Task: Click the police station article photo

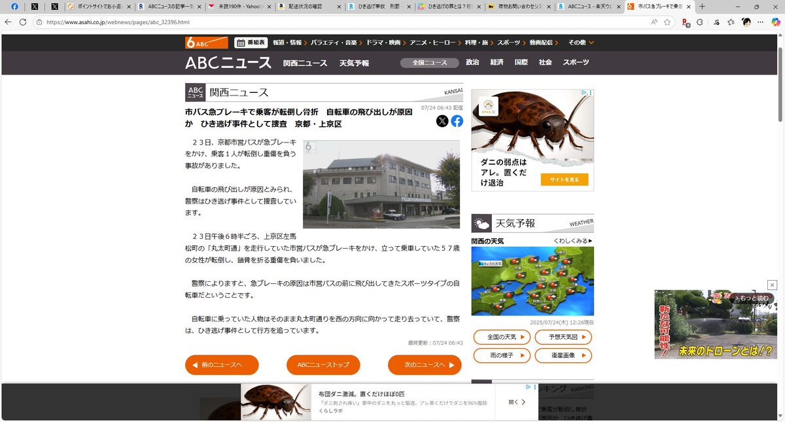Action: tap(381, 184)
